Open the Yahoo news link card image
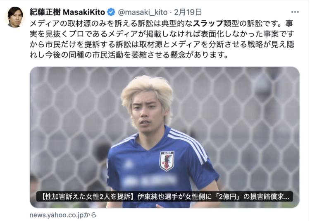The width and height of the screenshot is (310, 221). click(165, 137)
